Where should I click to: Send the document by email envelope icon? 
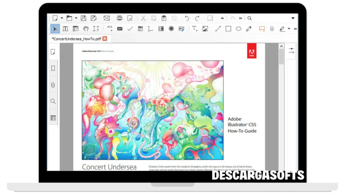107,18
